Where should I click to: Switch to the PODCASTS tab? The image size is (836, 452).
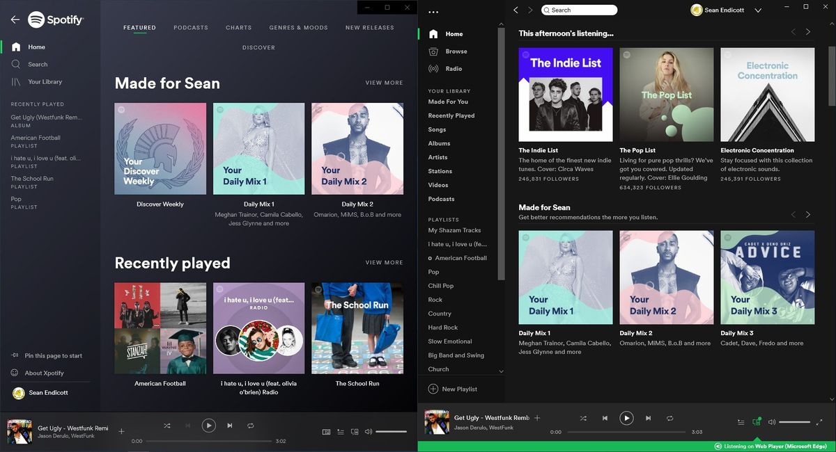190,27
